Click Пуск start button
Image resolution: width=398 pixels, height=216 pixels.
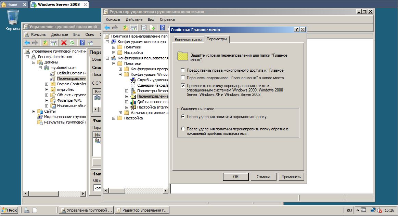9,210
